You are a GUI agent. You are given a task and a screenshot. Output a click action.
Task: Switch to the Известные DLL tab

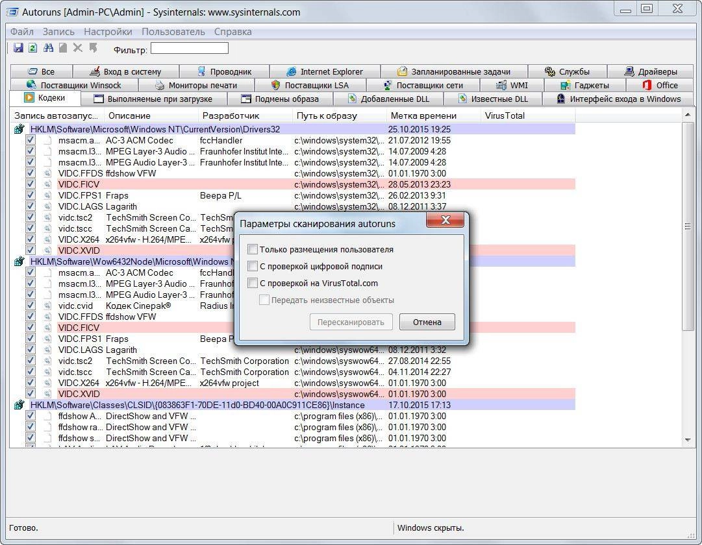click(493, 99)
